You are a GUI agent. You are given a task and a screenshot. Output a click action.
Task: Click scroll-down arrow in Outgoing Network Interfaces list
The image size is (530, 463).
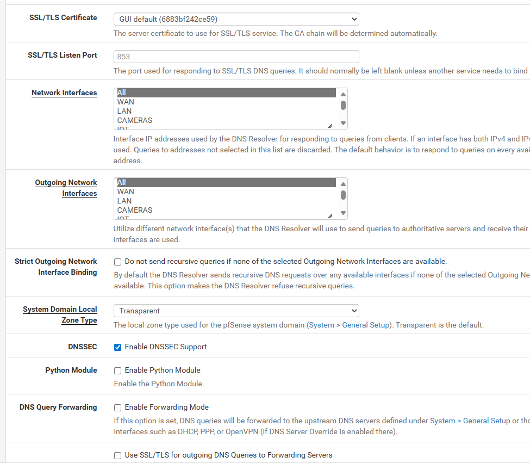[343, 213]
